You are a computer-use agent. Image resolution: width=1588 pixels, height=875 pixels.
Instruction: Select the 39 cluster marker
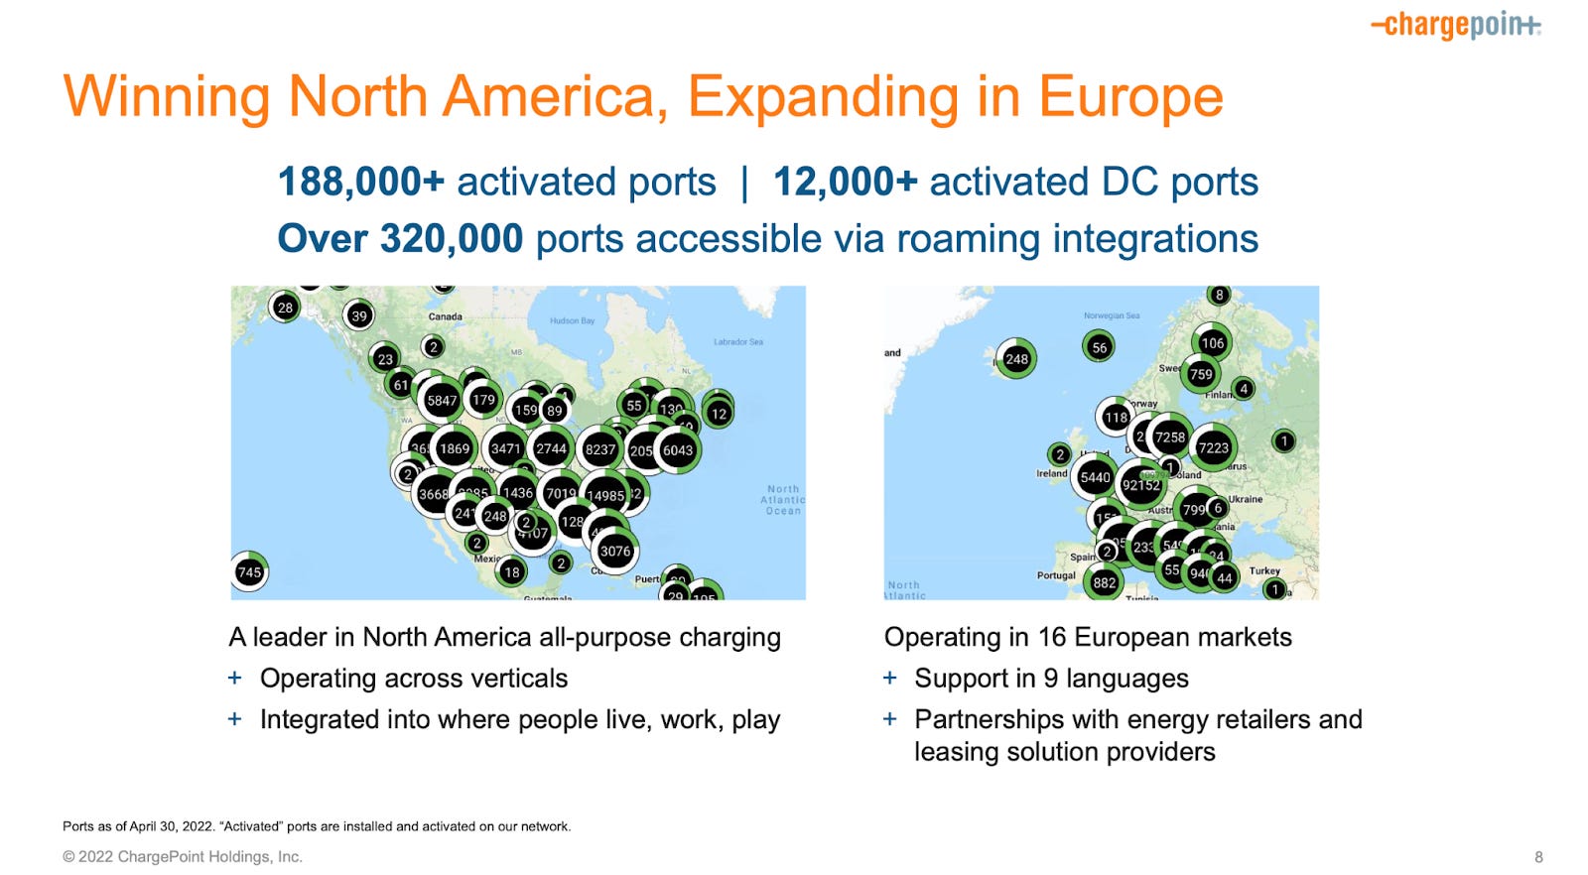pyautogui.click(x=359, y=315)
